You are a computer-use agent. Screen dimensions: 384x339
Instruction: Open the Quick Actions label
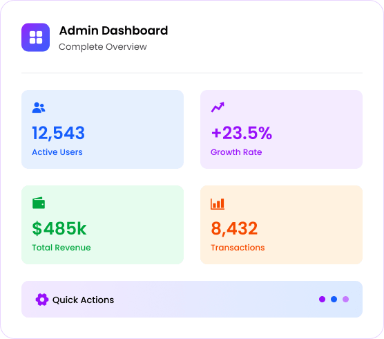(84, 300)
